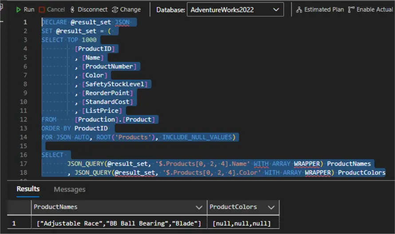Click [Production].[Product] table reference
395x234 pixels.
click(115, 119)
